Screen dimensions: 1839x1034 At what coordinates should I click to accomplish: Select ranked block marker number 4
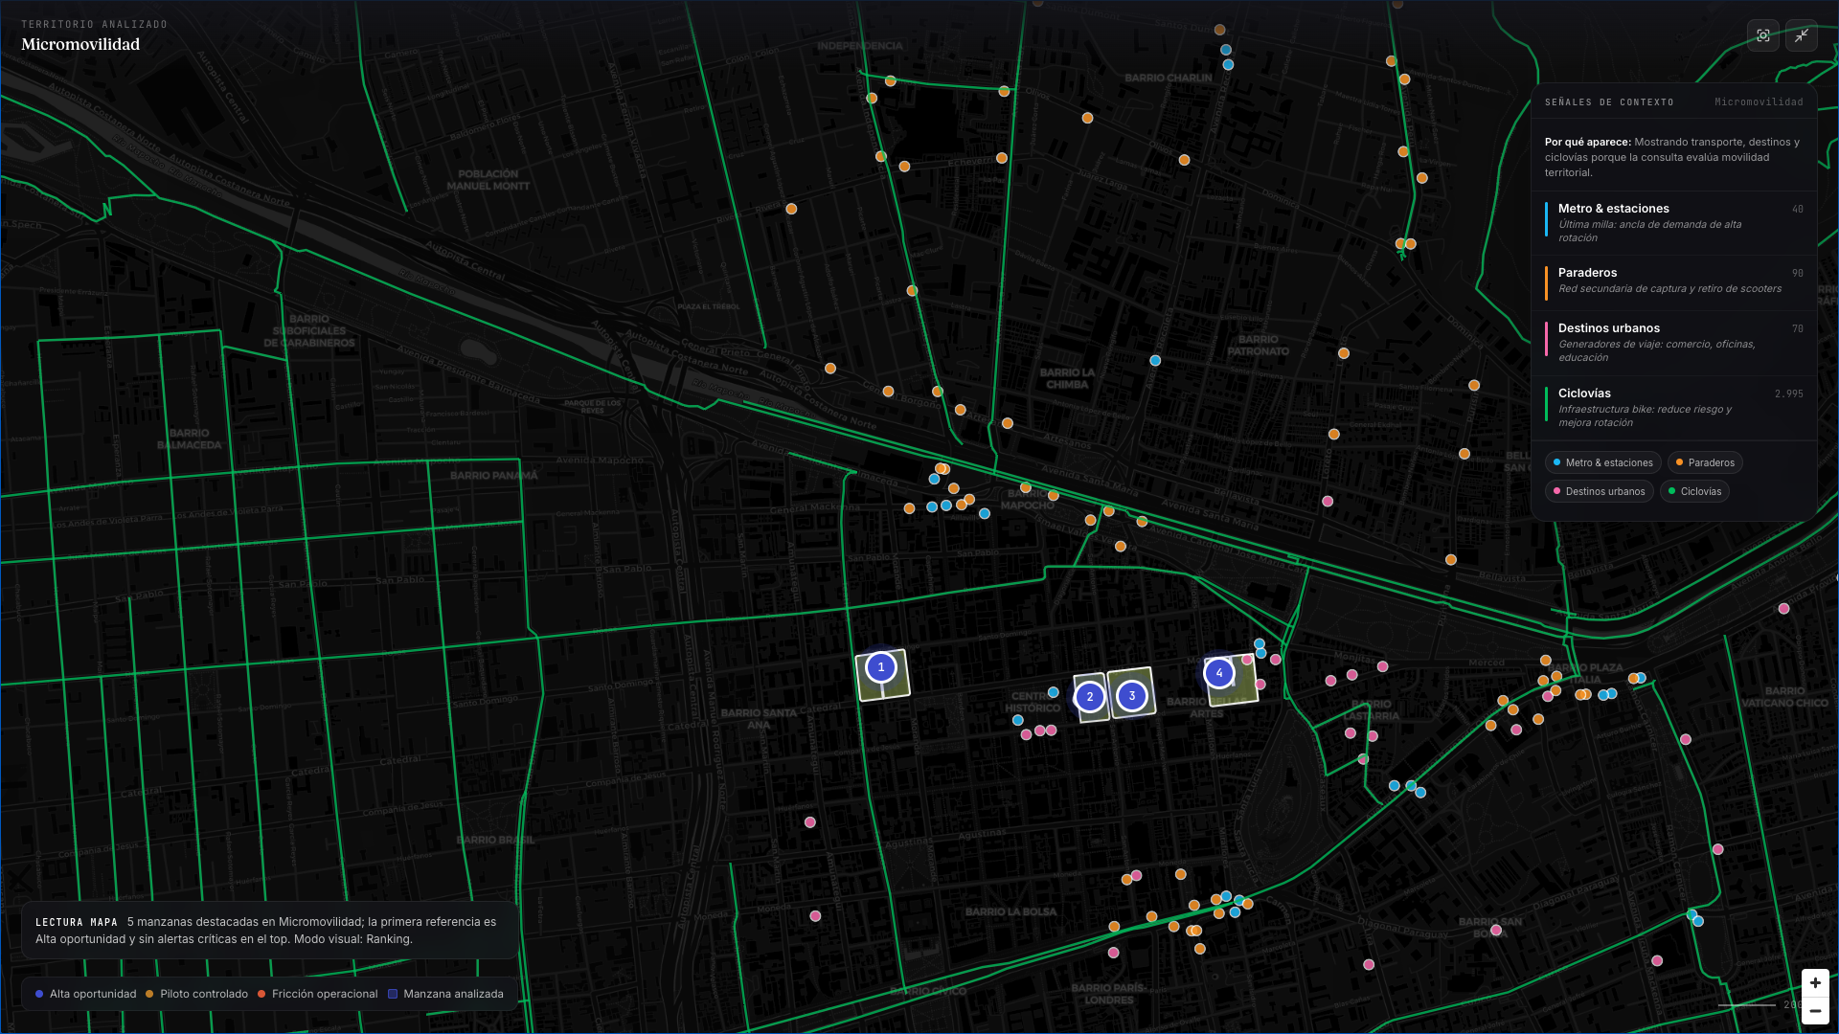point(1219,673)
